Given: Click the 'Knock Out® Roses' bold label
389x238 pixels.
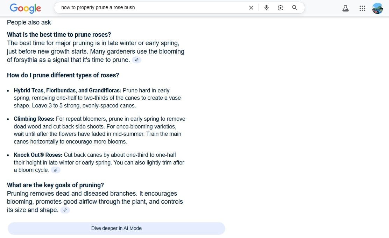Looking at the screenshot, I should [38, 155].
